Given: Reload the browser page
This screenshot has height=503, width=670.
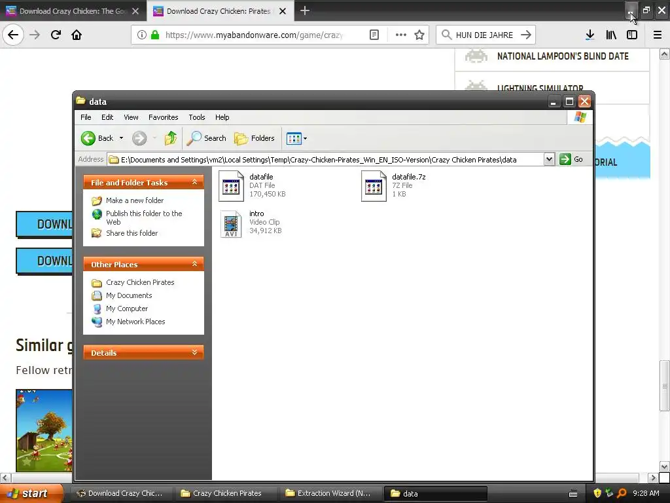Looking at the screenshot, I should [56, 35].
